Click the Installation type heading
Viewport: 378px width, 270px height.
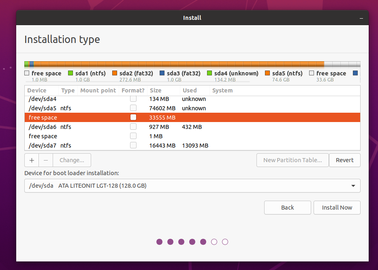[x=62, y=40]
